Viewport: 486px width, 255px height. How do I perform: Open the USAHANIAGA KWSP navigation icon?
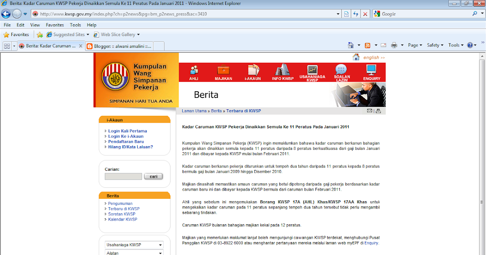[x=312, y=73]
